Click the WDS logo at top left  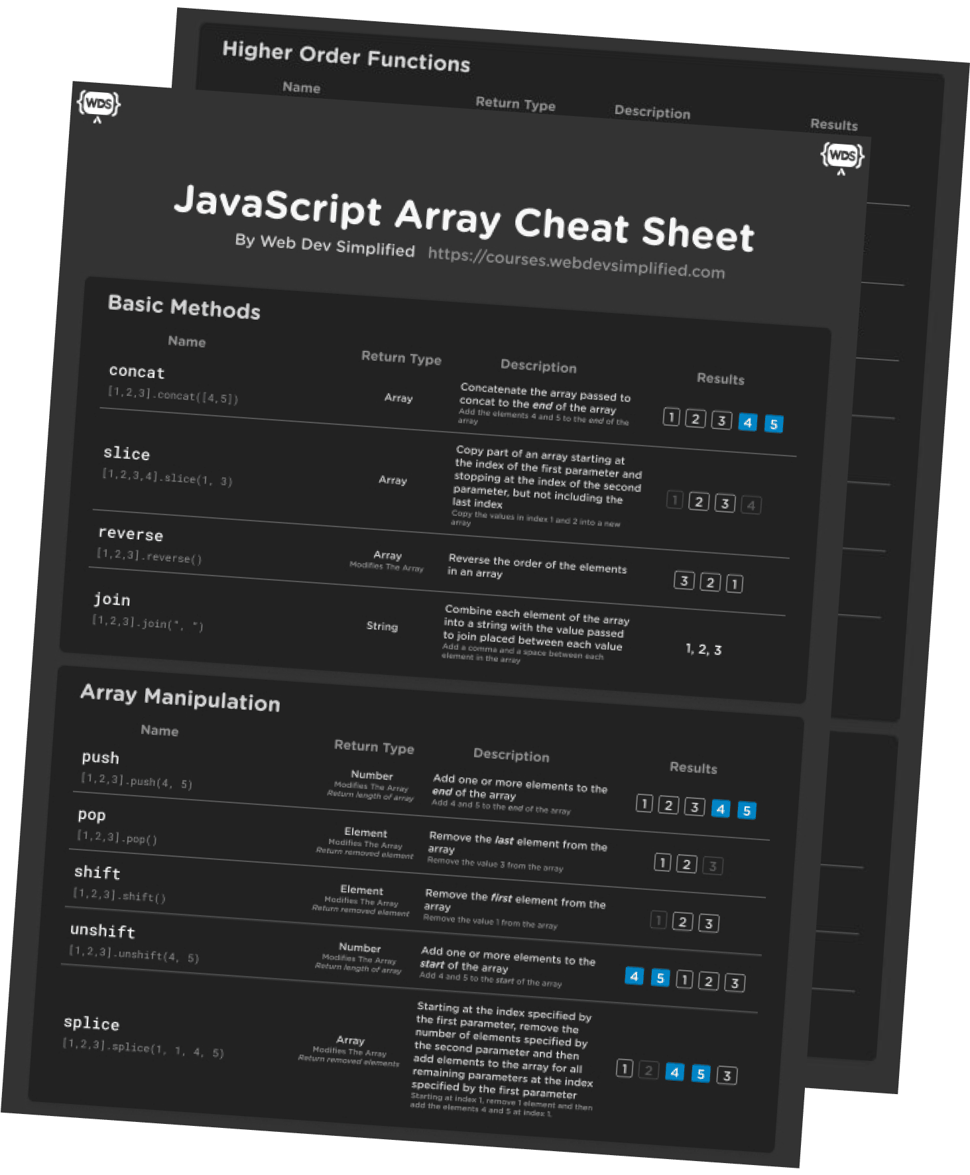(x=99, y=105)
